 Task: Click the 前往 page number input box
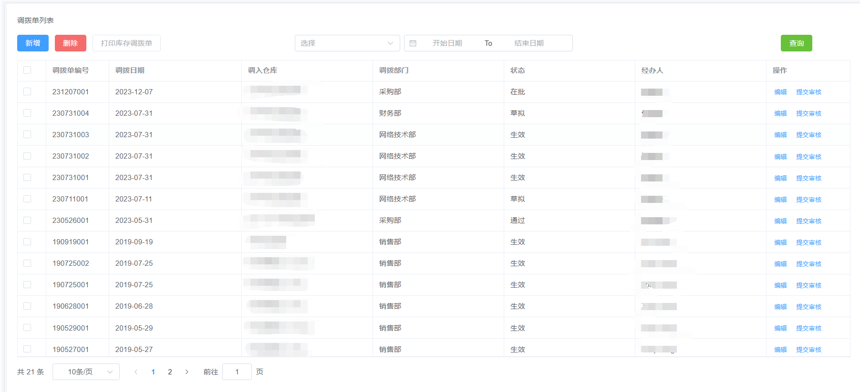point(237,372)
